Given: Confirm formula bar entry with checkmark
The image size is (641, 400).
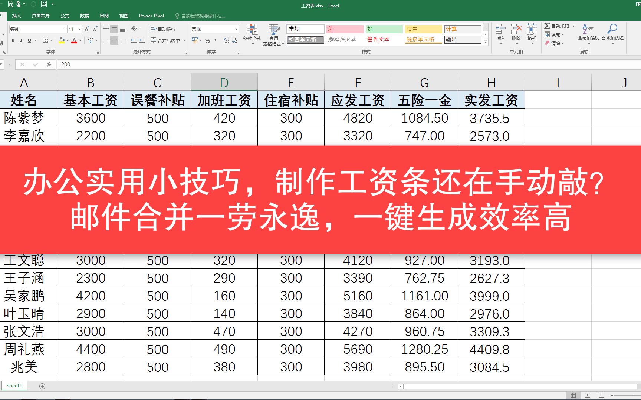Looking at the screenshot, I should coord(36,64).
